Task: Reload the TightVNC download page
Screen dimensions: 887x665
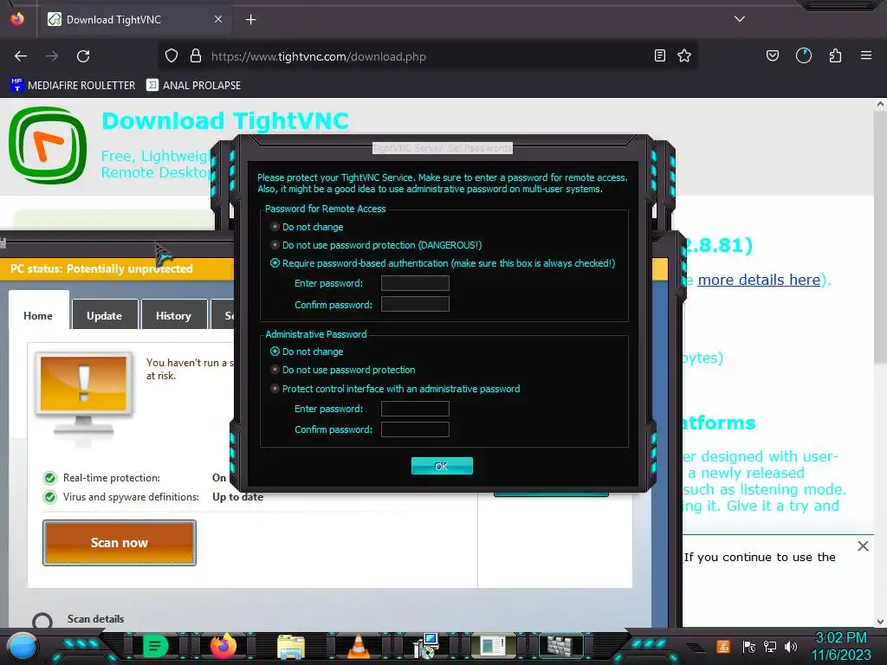Action: 83,56
